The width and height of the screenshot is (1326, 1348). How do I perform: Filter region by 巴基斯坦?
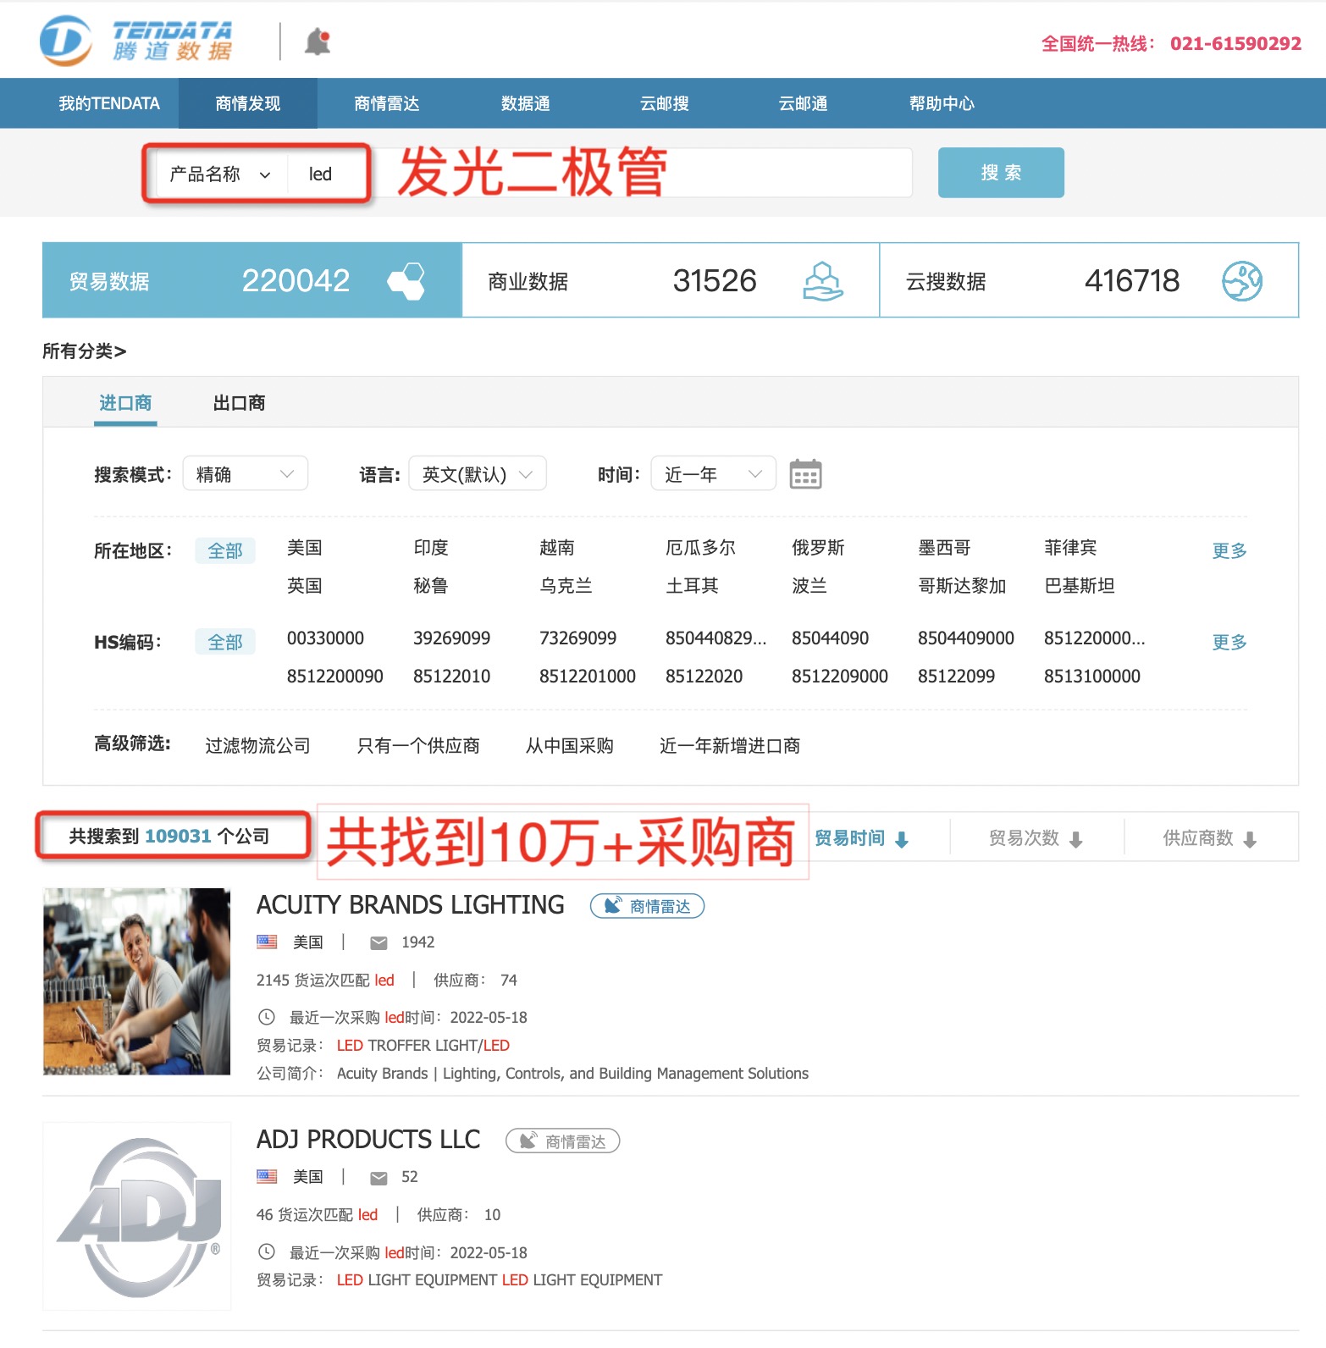[1080, 586]
